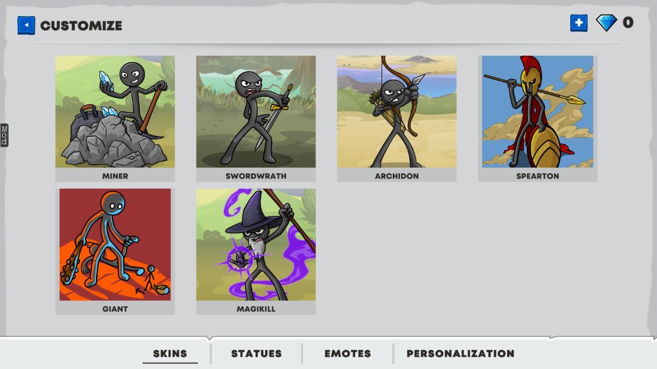Click the blue gem currency icon

click(x=606, y=23)
